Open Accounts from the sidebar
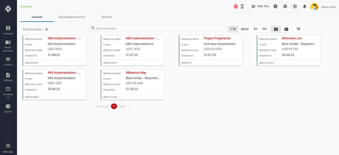 coord(8,30)
